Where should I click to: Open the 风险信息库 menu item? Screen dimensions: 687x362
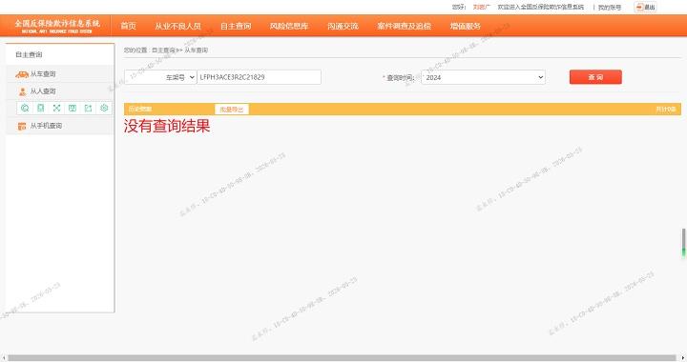coord(289,26)
